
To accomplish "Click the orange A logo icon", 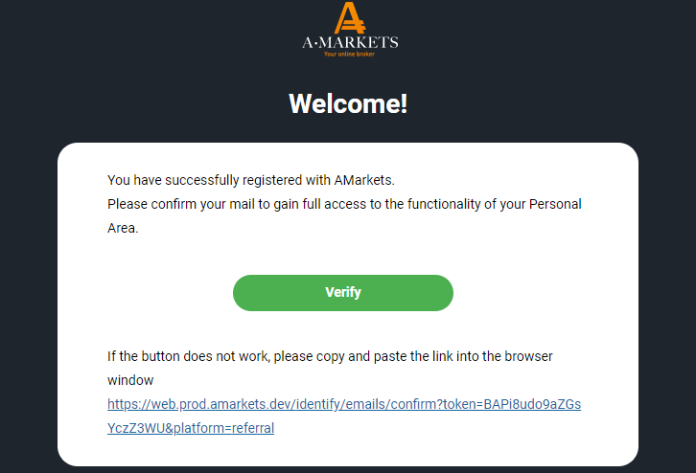I will (x=350, y=17).
